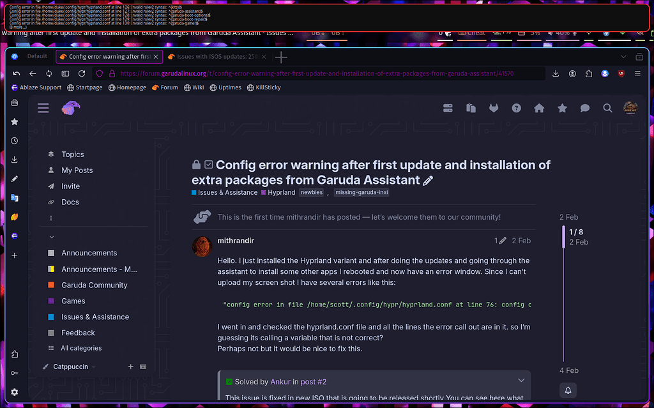Viewport: 654px width, 408px height.
Task: Collapse the categories list chevron
Action: pos(52,236)
